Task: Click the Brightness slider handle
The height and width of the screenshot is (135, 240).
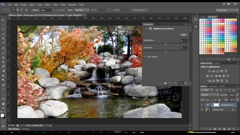Action: click(x=166, y=44)
